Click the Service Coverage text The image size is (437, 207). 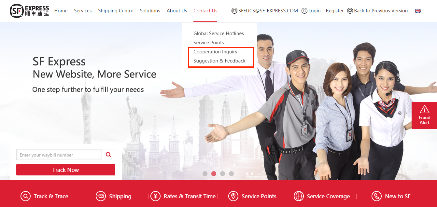[328, 196]
